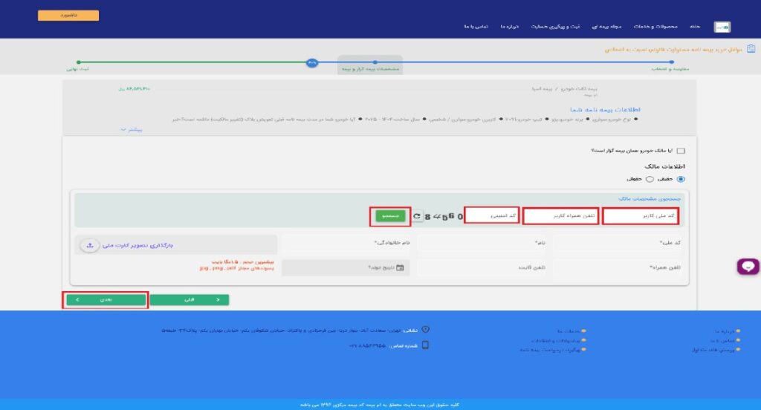Click the calendar icon in birth date field
Viewport: 761px width, 410px height.
(400, 267)
